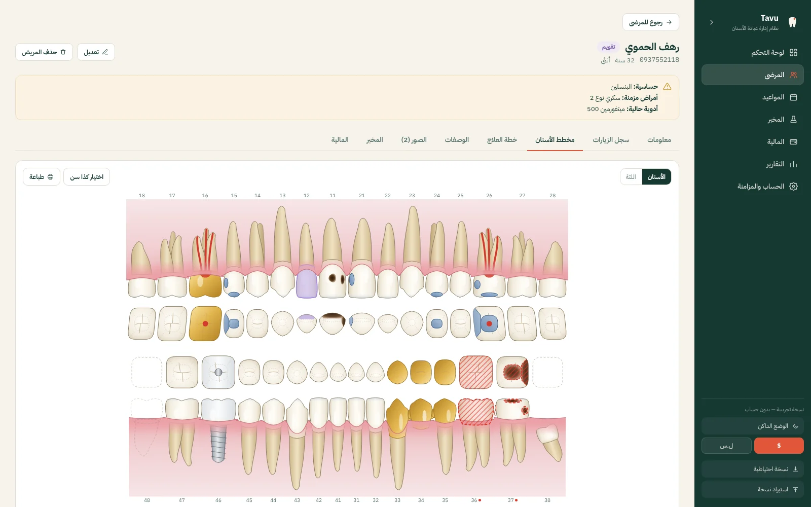The image size is (811, 507).
Task: Switch currency to dollar $
Action: [779, 446]
